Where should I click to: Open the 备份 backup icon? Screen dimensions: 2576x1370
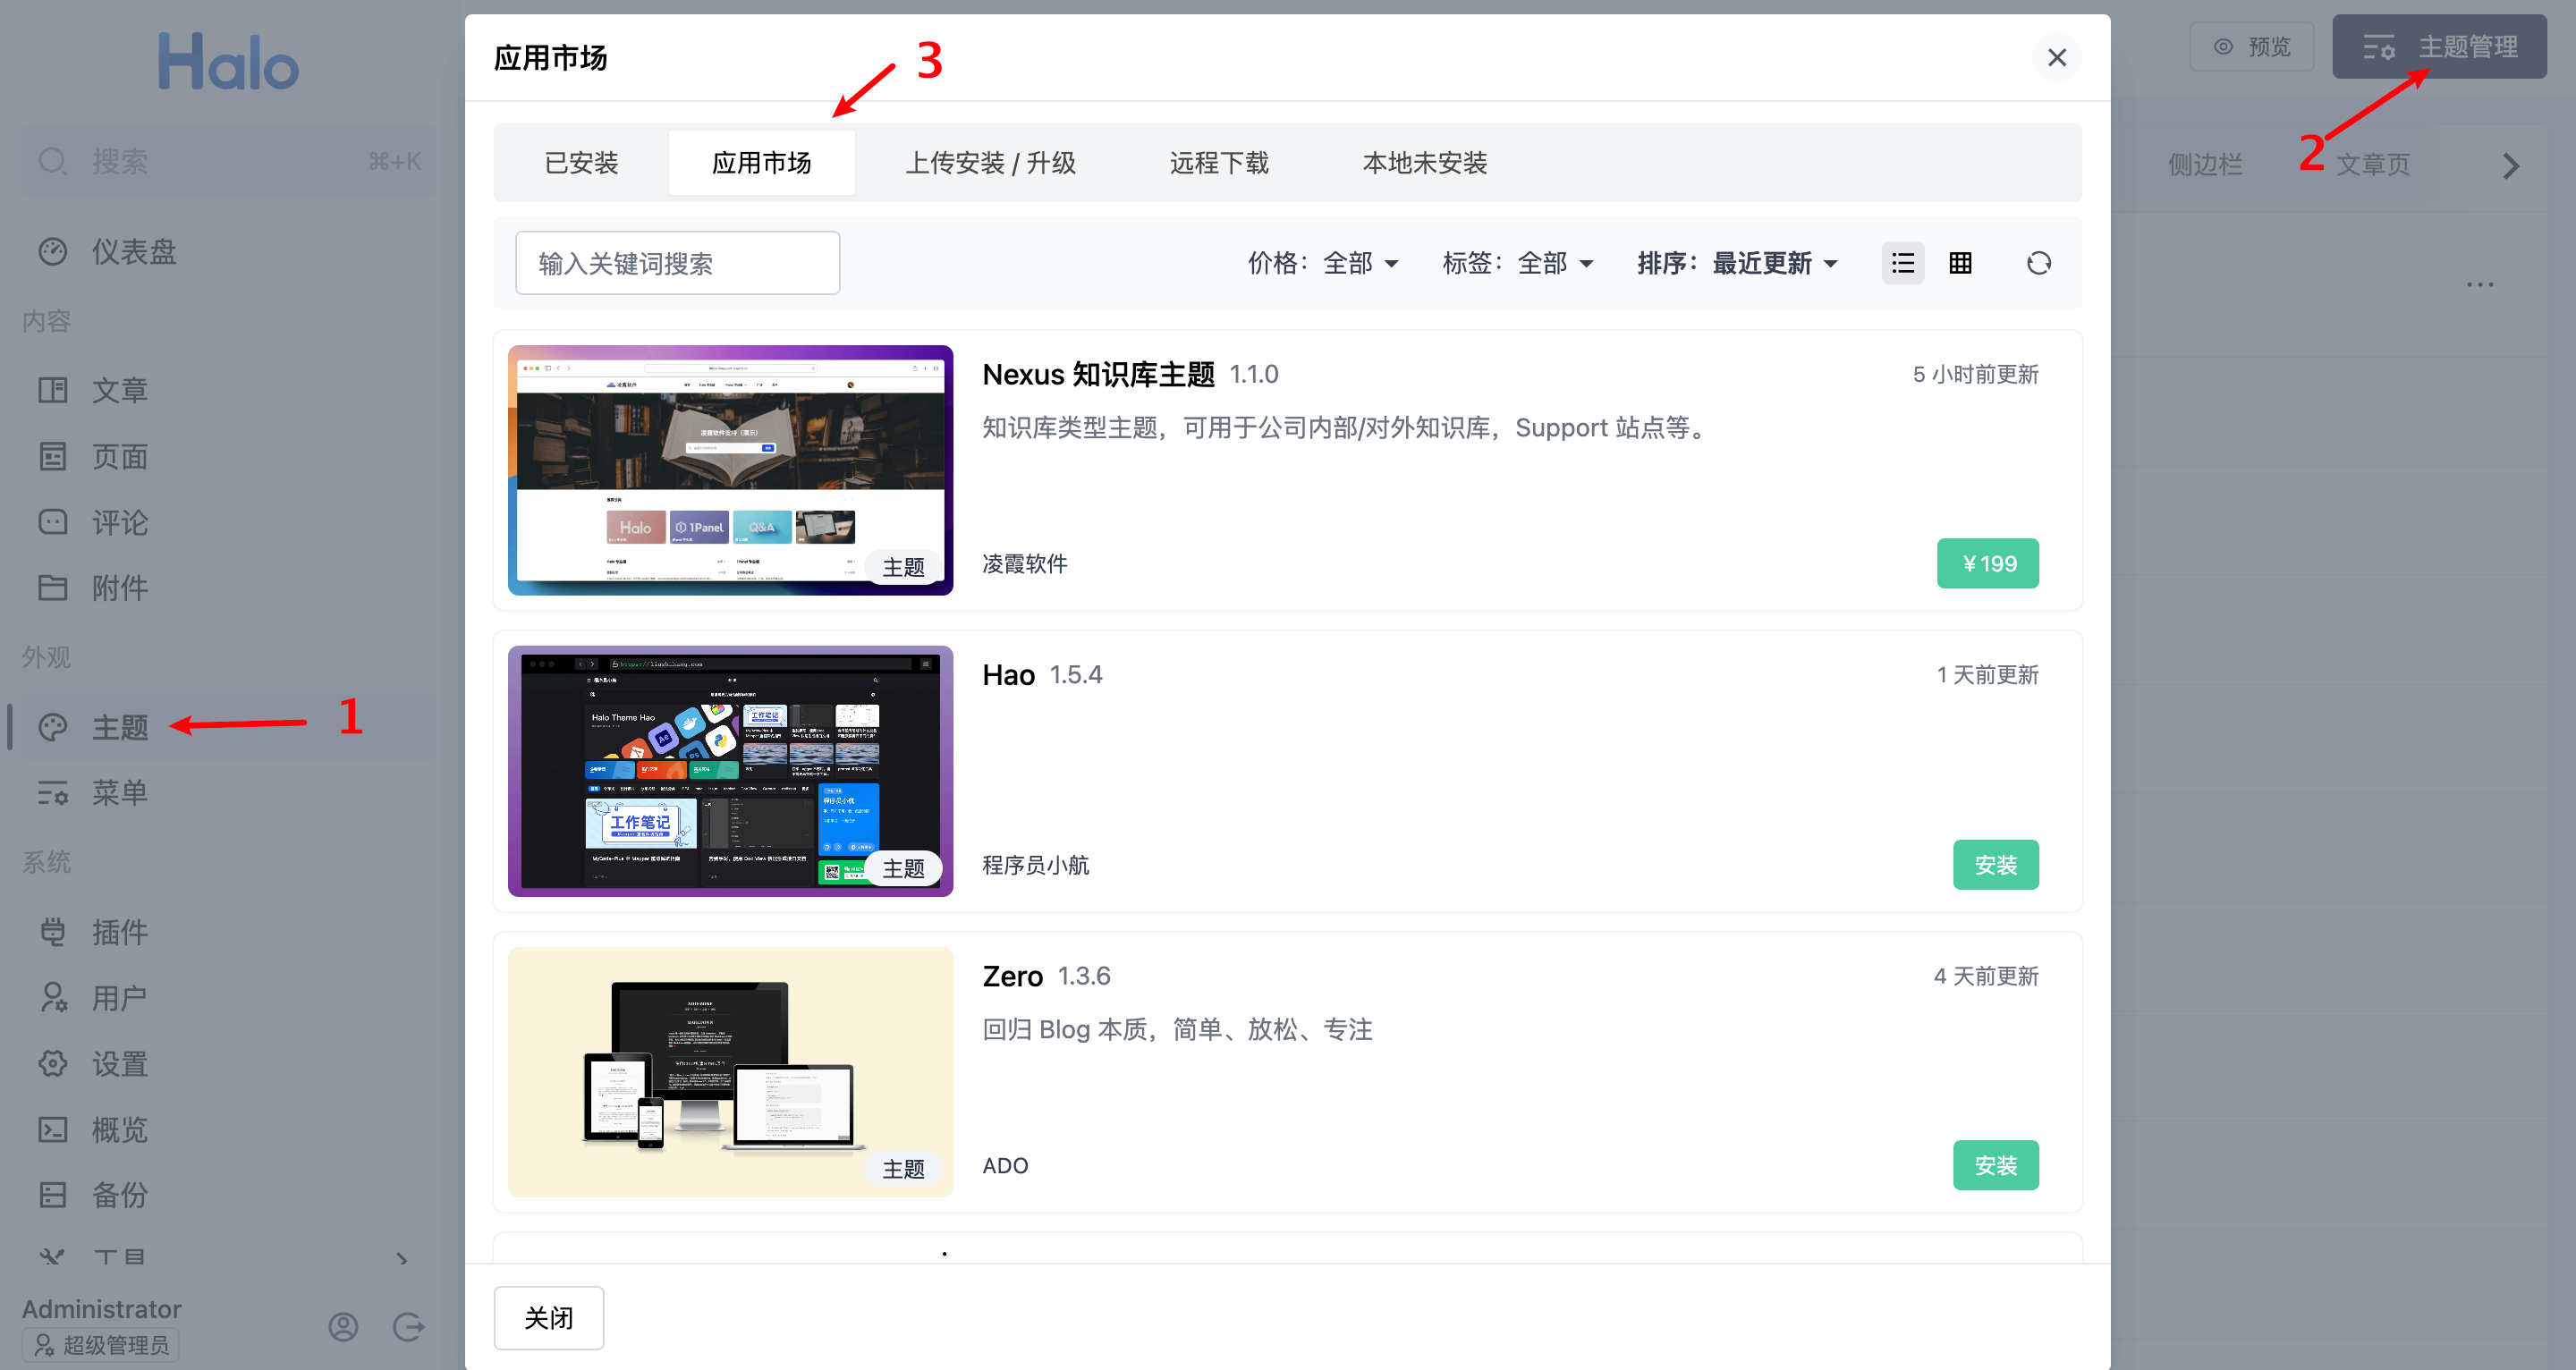[x=53, y=1194]
